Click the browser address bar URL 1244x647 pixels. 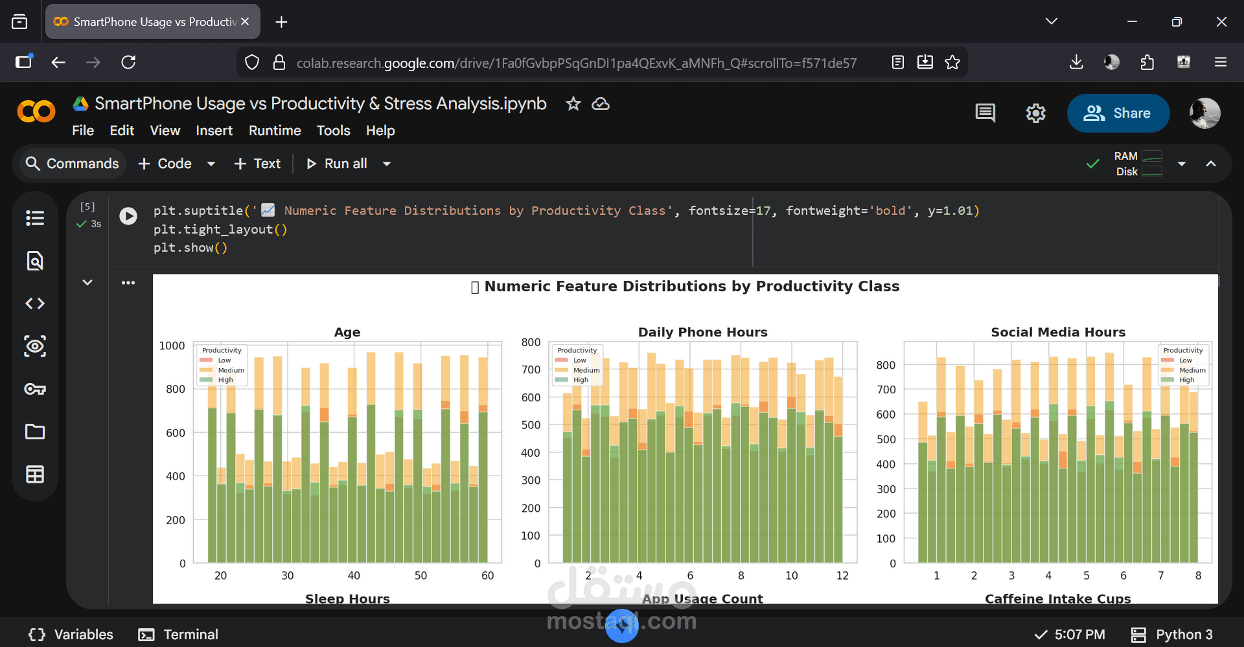576,63
